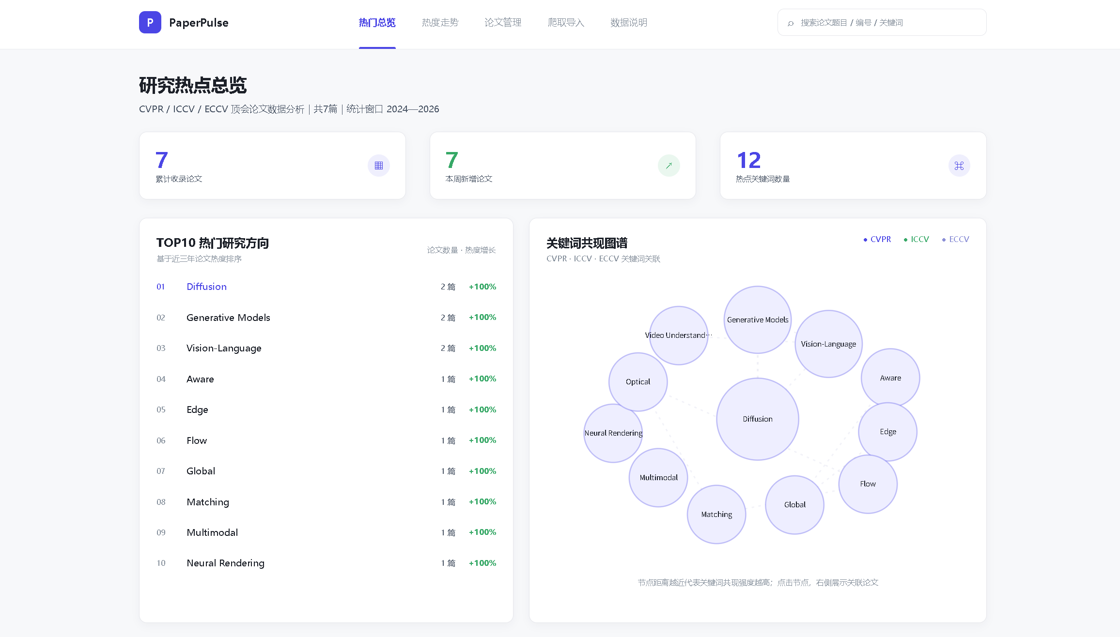Click the Global graph node
1120x637 pixels.
coord(794,505)
